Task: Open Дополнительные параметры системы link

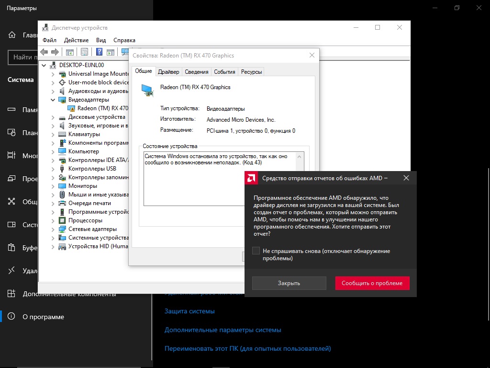Action: 223,330
